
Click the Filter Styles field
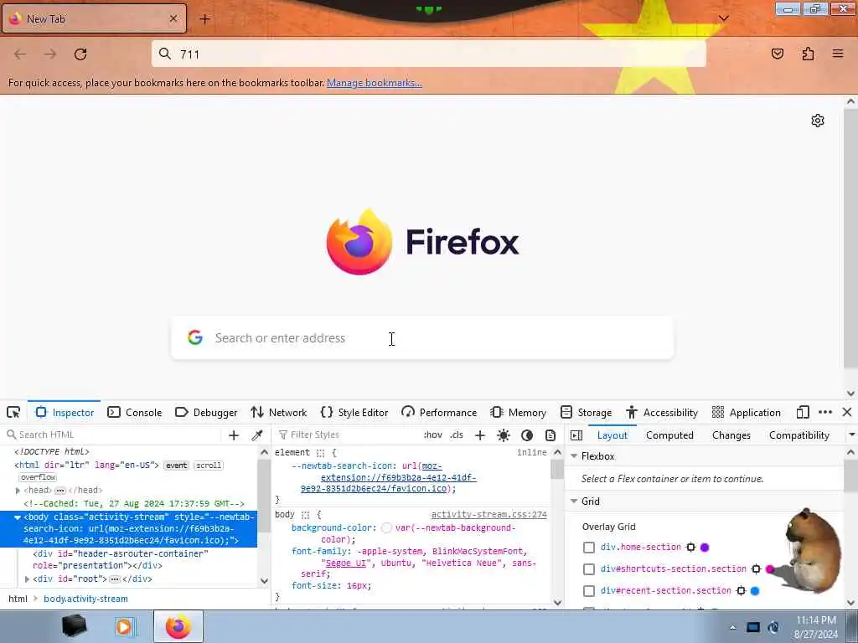[x=348, y=435]
